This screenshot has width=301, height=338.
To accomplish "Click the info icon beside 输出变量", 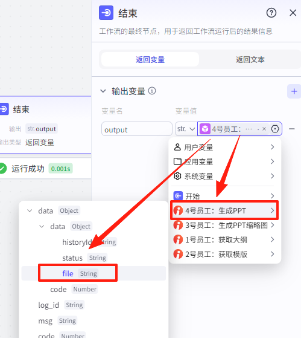I will 152,91.
